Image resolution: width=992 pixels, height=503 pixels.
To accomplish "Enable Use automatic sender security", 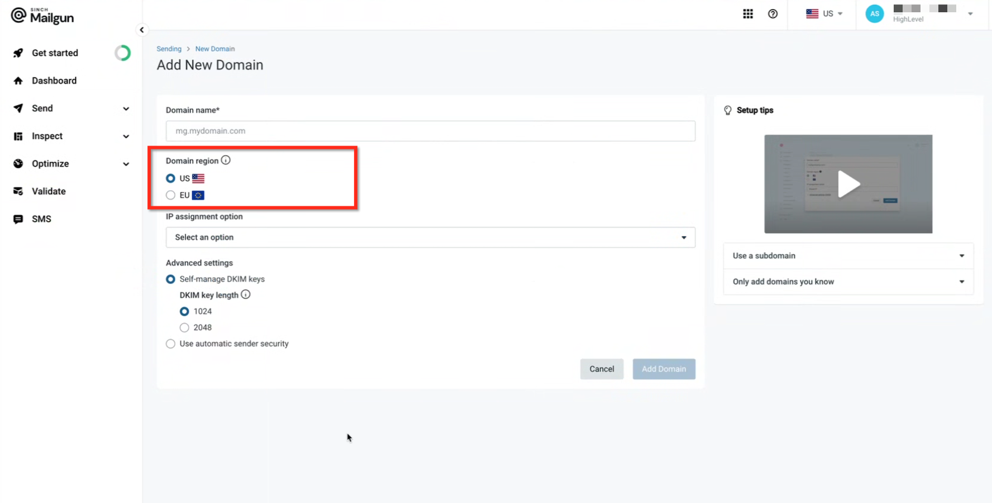I will 171,344.
